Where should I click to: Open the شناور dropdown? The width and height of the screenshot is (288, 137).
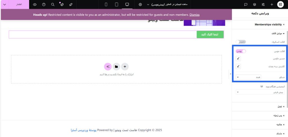(x=248, y=77)
